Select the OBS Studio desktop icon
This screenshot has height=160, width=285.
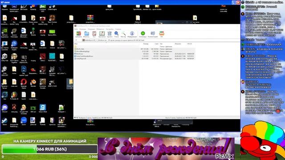point(24,8)
